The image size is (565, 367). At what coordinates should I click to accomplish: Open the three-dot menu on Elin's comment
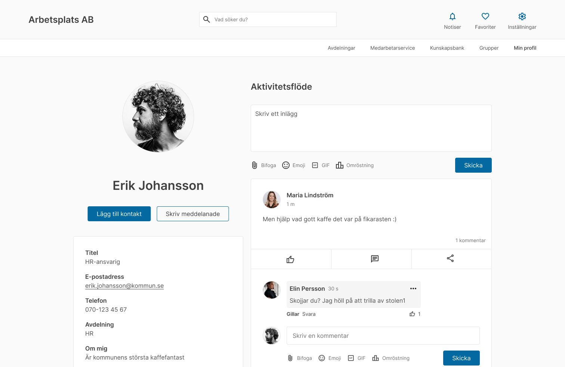coord(413,289)
